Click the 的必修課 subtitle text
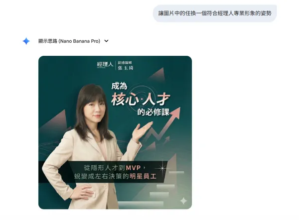The image size is (299, 220). coord(153,112)
